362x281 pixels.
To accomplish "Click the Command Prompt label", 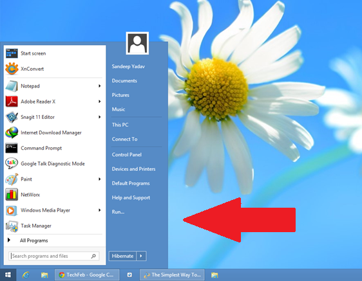I will (x=41, y=148).
